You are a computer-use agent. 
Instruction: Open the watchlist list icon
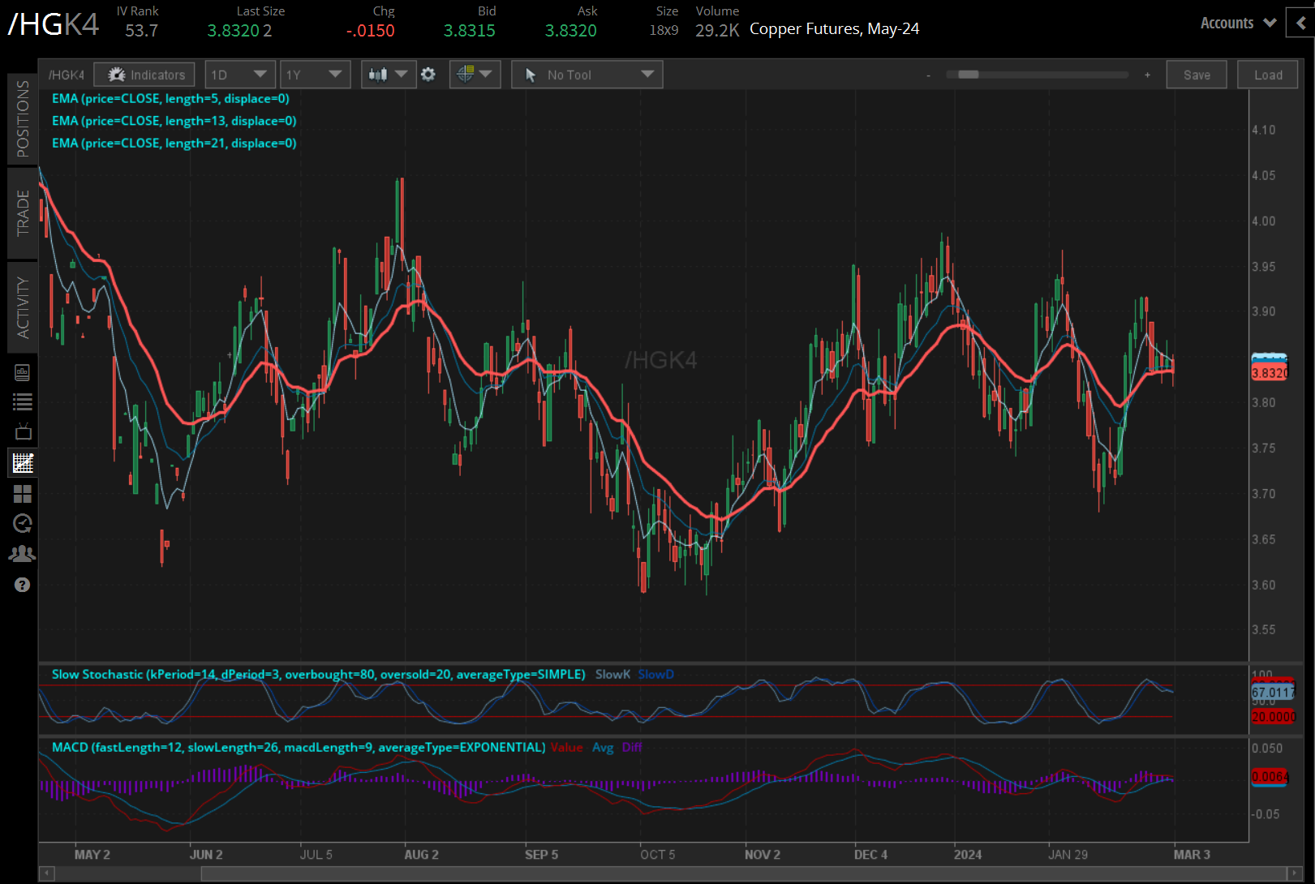coord(23,401)
